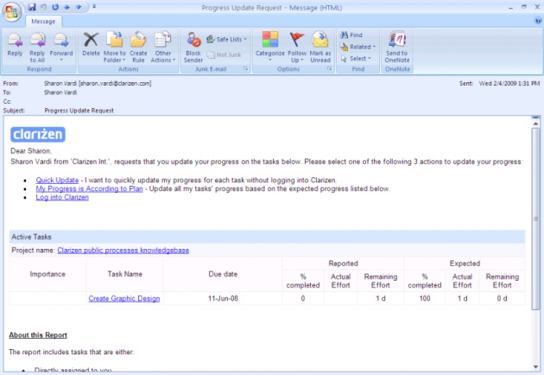The width and height of the screenshot is (544, 375).
Task: Save using the Quick Access floppy icon
Action: point(32,7)
